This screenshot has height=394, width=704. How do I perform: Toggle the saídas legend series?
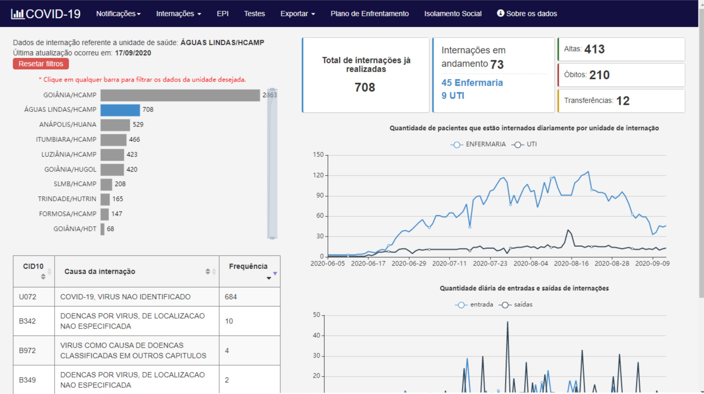(x=516, y=304)
